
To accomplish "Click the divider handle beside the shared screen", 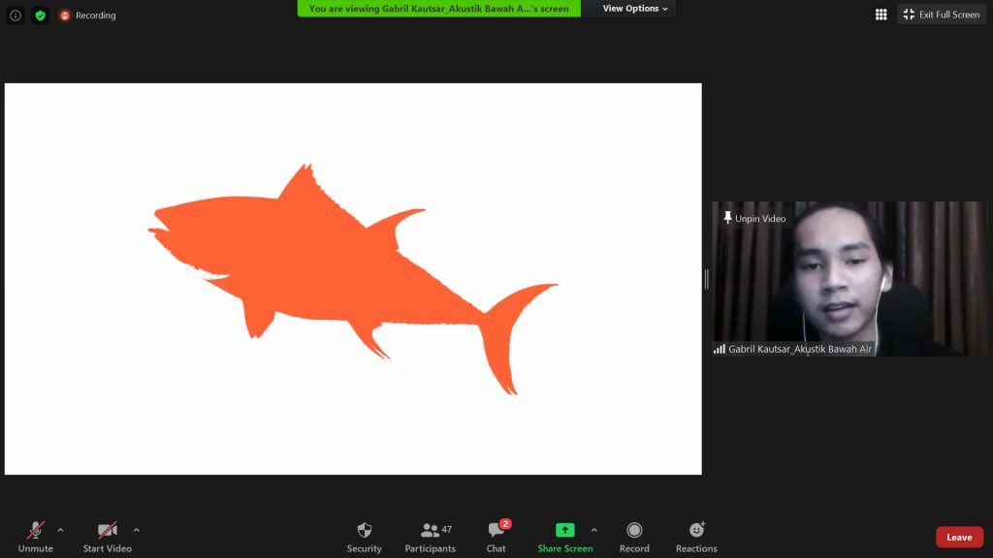I will click(707, 279).
